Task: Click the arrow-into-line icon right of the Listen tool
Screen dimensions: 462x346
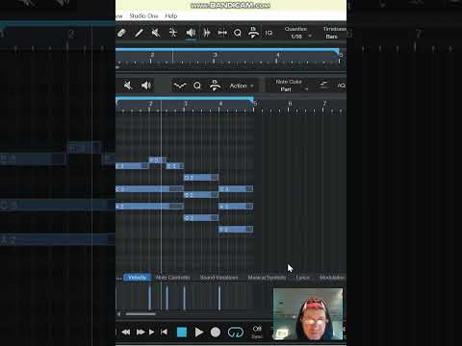Action: tap(207, 33)
